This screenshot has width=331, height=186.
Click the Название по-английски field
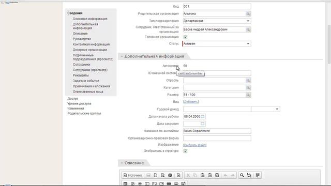217,131
